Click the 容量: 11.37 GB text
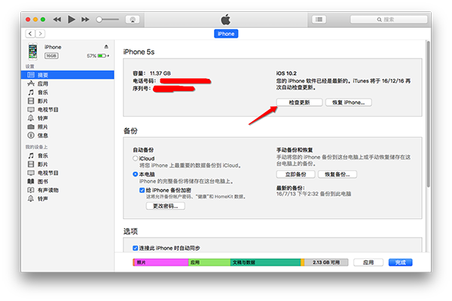The height and width of the screenshot is (301, 452). coord(151,74)
